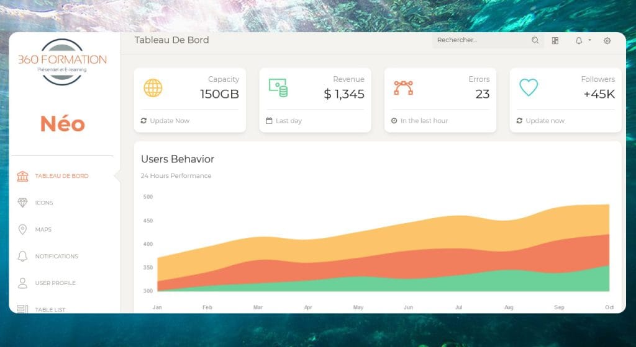
Task: Click the search magnifier icon
Action: pyautogui.click(x=535, y=40)
